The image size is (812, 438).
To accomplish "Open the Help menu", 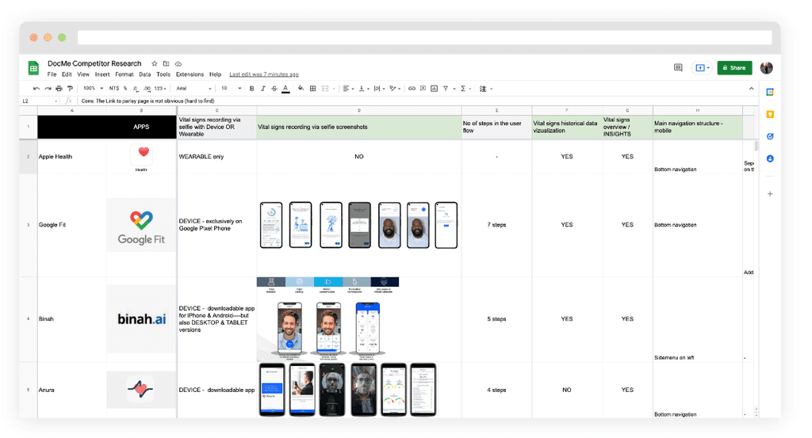I will point(215,74).
